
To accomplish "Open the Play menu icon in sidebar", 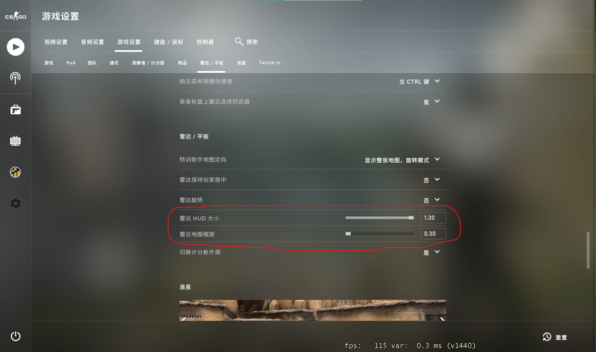I will [16, 47].
